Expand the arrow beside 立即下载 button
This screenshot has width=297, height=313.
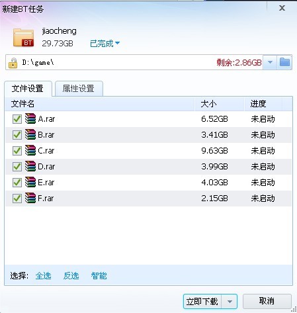coord(230,301)
